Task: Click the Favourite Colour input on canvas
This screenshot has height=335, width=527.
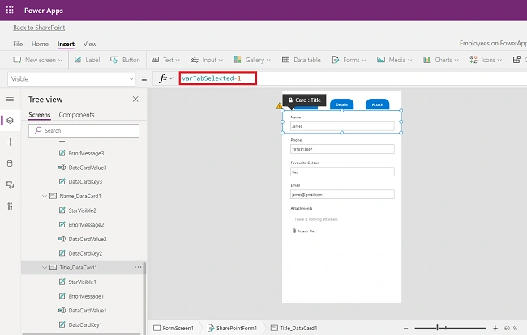Action: point(342,172)
